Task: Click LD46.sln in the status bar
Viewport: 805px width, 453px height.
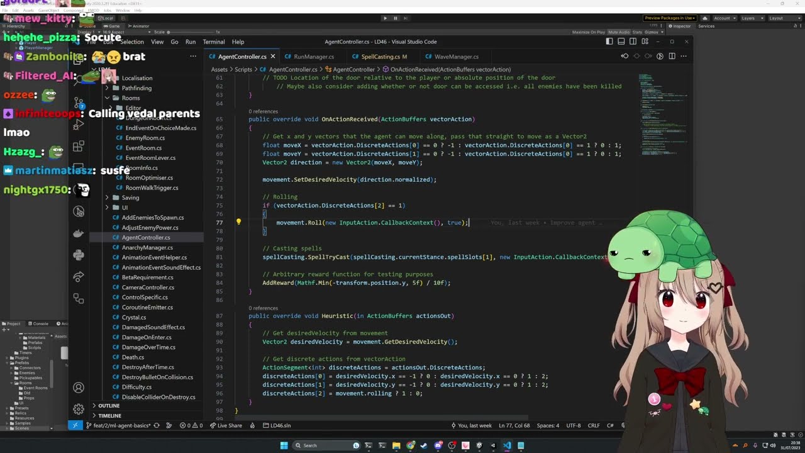Action: 277,425
